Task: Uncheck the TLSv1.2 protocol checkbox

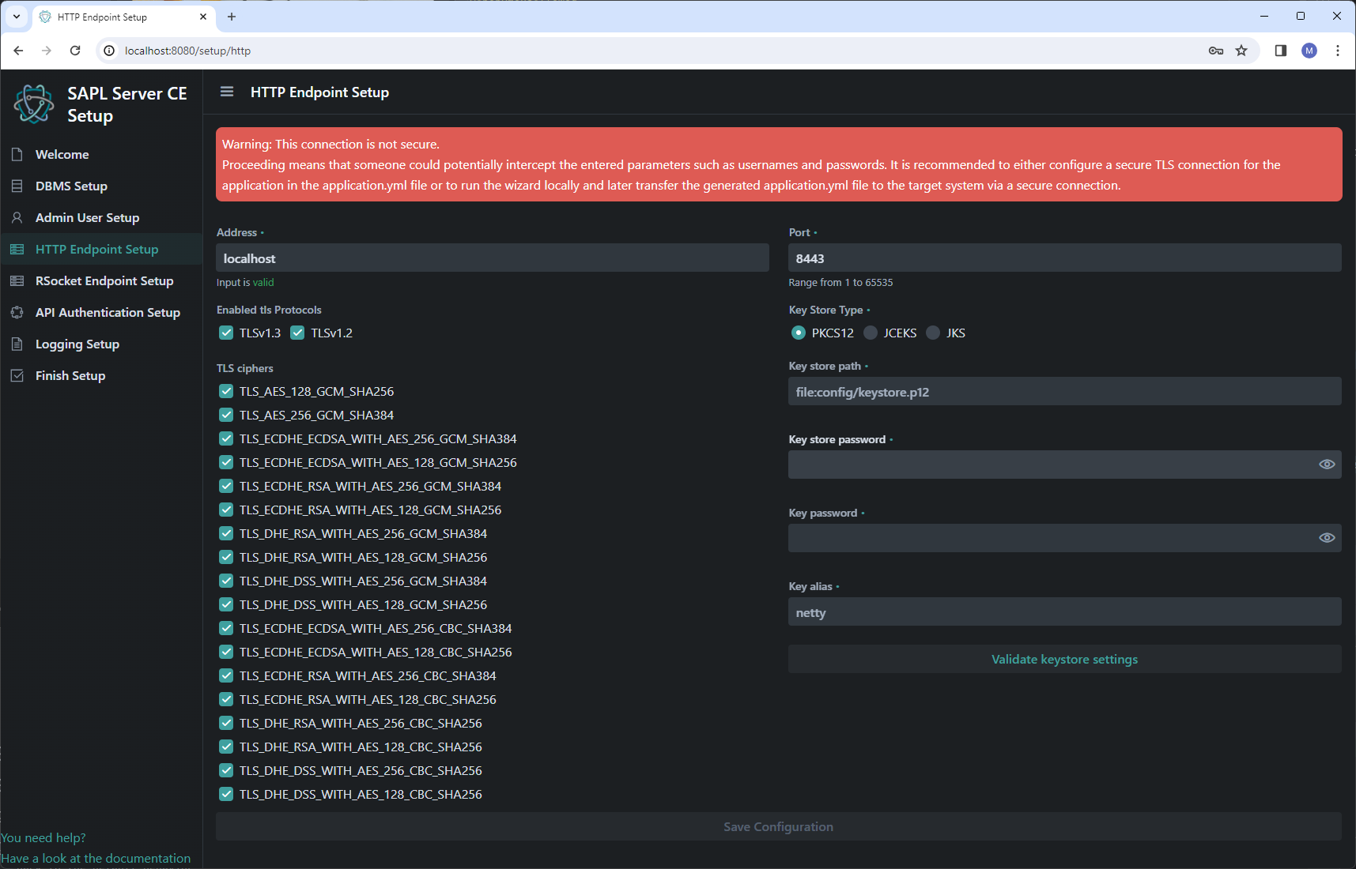Action: (297, 333)
